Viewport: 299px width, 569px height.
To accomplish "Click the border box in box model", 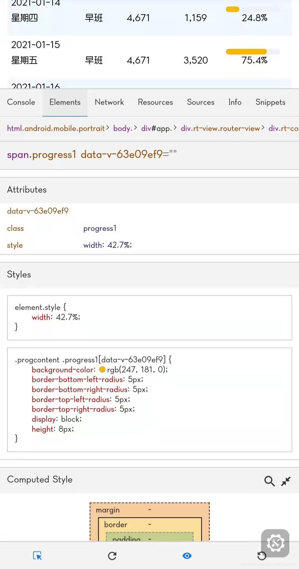I will pyautogui.click(x=150, y=525).
